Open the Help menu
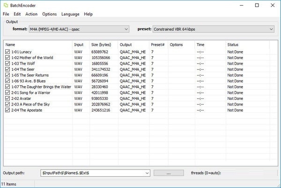This screenshot has height=188, width=281. point(88,14)
